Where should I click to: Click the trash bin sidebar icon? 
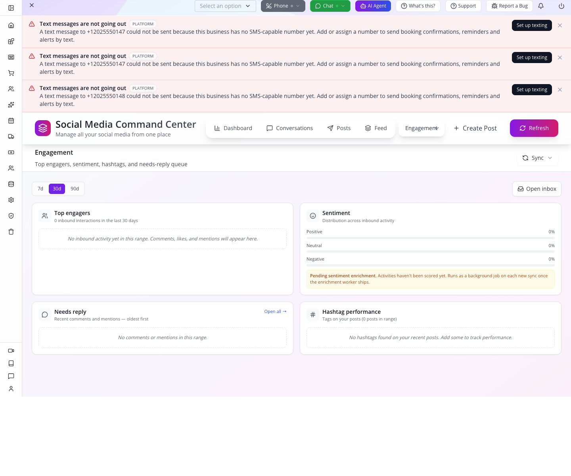tap(11, 232)
